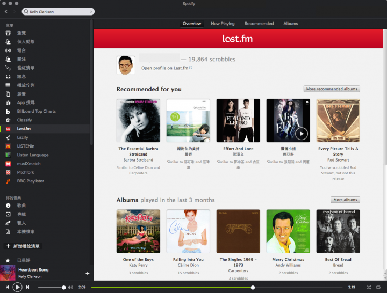The height and width of the screenshot is (293, 387).
Task: Click the track progress slider handle
Action: tap(253, 287)
